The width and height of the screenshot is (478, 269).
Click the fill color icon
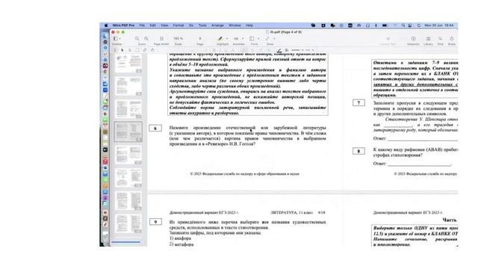coord(287,50)
